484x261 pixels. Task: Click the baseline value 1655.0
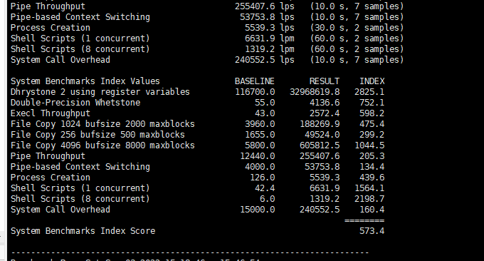[260, 135]
